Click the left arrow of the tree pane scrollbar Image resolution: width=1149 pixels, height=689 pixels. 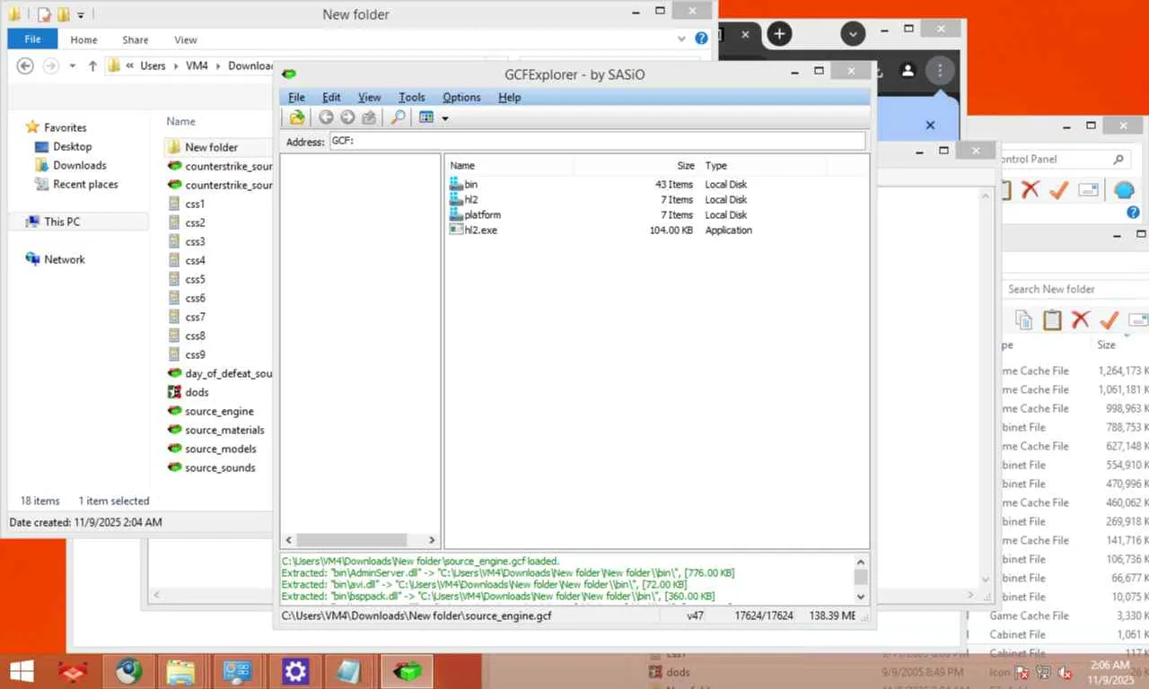pyautogui.click(x=288, y=540)
